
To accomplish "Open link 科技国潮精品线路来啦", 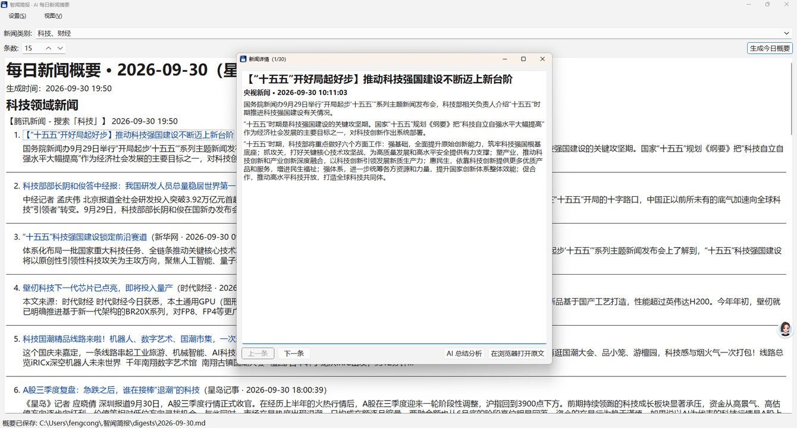I will 130,339.
